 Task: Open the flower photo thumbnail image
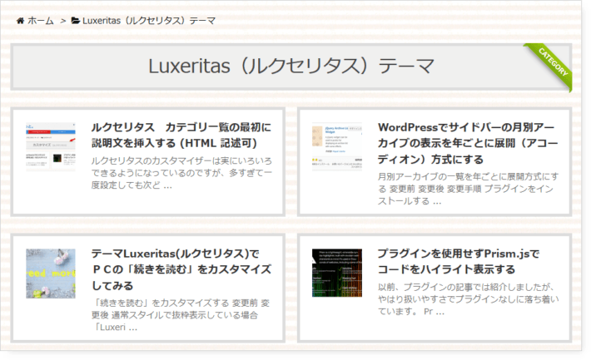(x=50, y=273)
